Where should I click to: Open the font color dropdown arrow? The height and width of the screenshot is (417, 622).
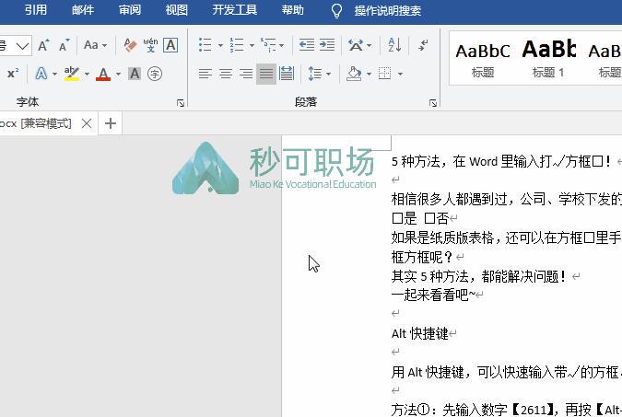(x=118, y=74)
